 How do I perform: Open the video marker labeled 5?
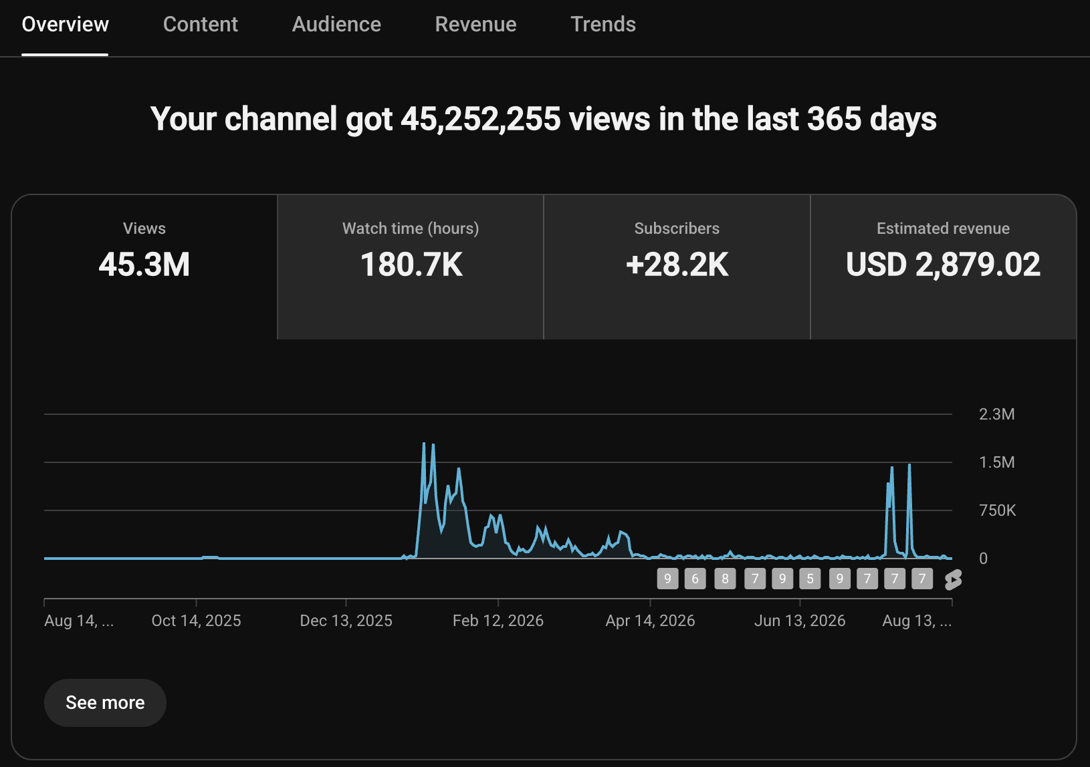coord(810,579)
